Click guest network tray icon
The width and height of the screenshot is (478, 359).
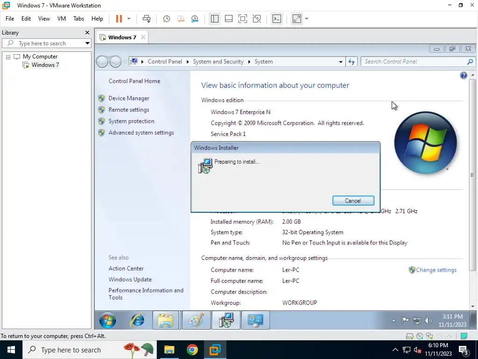coord(417,321)
